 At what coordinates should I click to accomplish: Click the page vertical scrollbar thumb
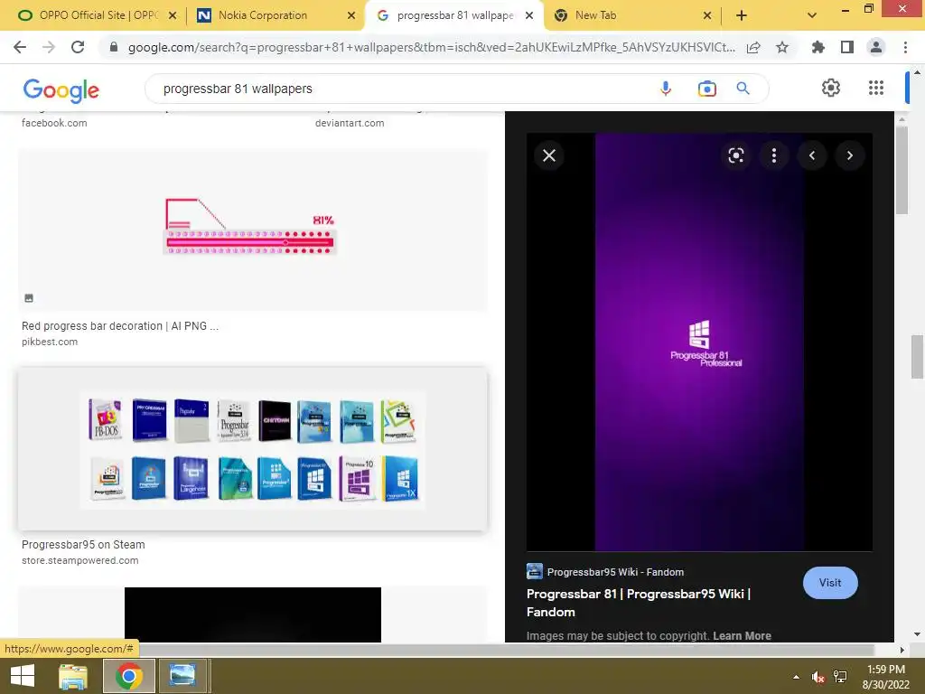[x=917, y=357]
